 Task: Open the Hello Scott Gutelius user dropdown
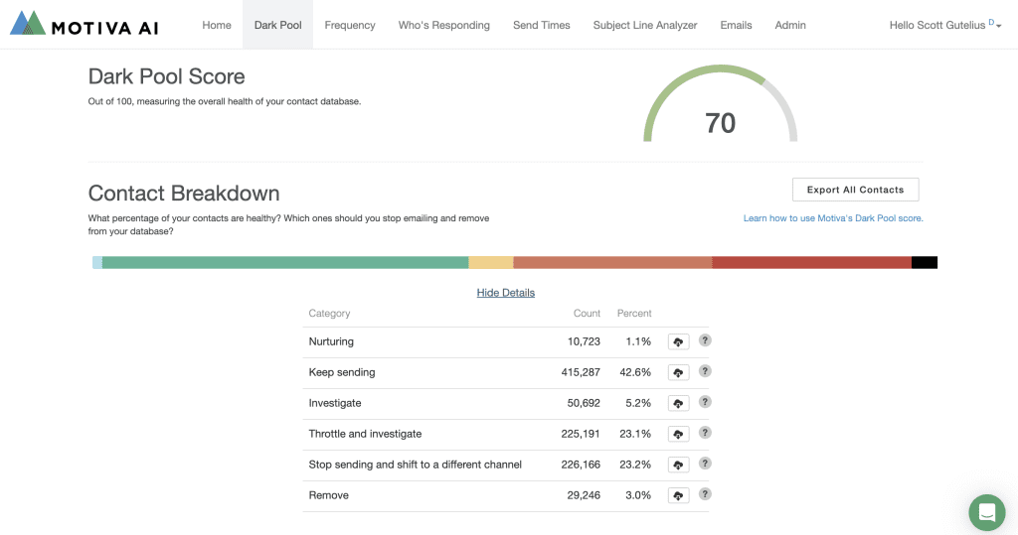tap(944, 25)
